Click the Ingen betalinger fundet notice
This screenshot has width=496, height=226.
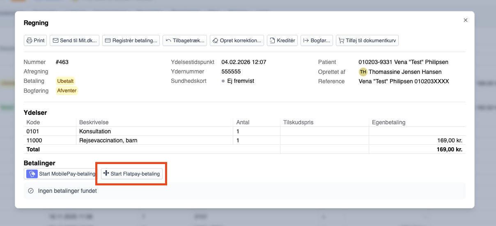[67, 191]
